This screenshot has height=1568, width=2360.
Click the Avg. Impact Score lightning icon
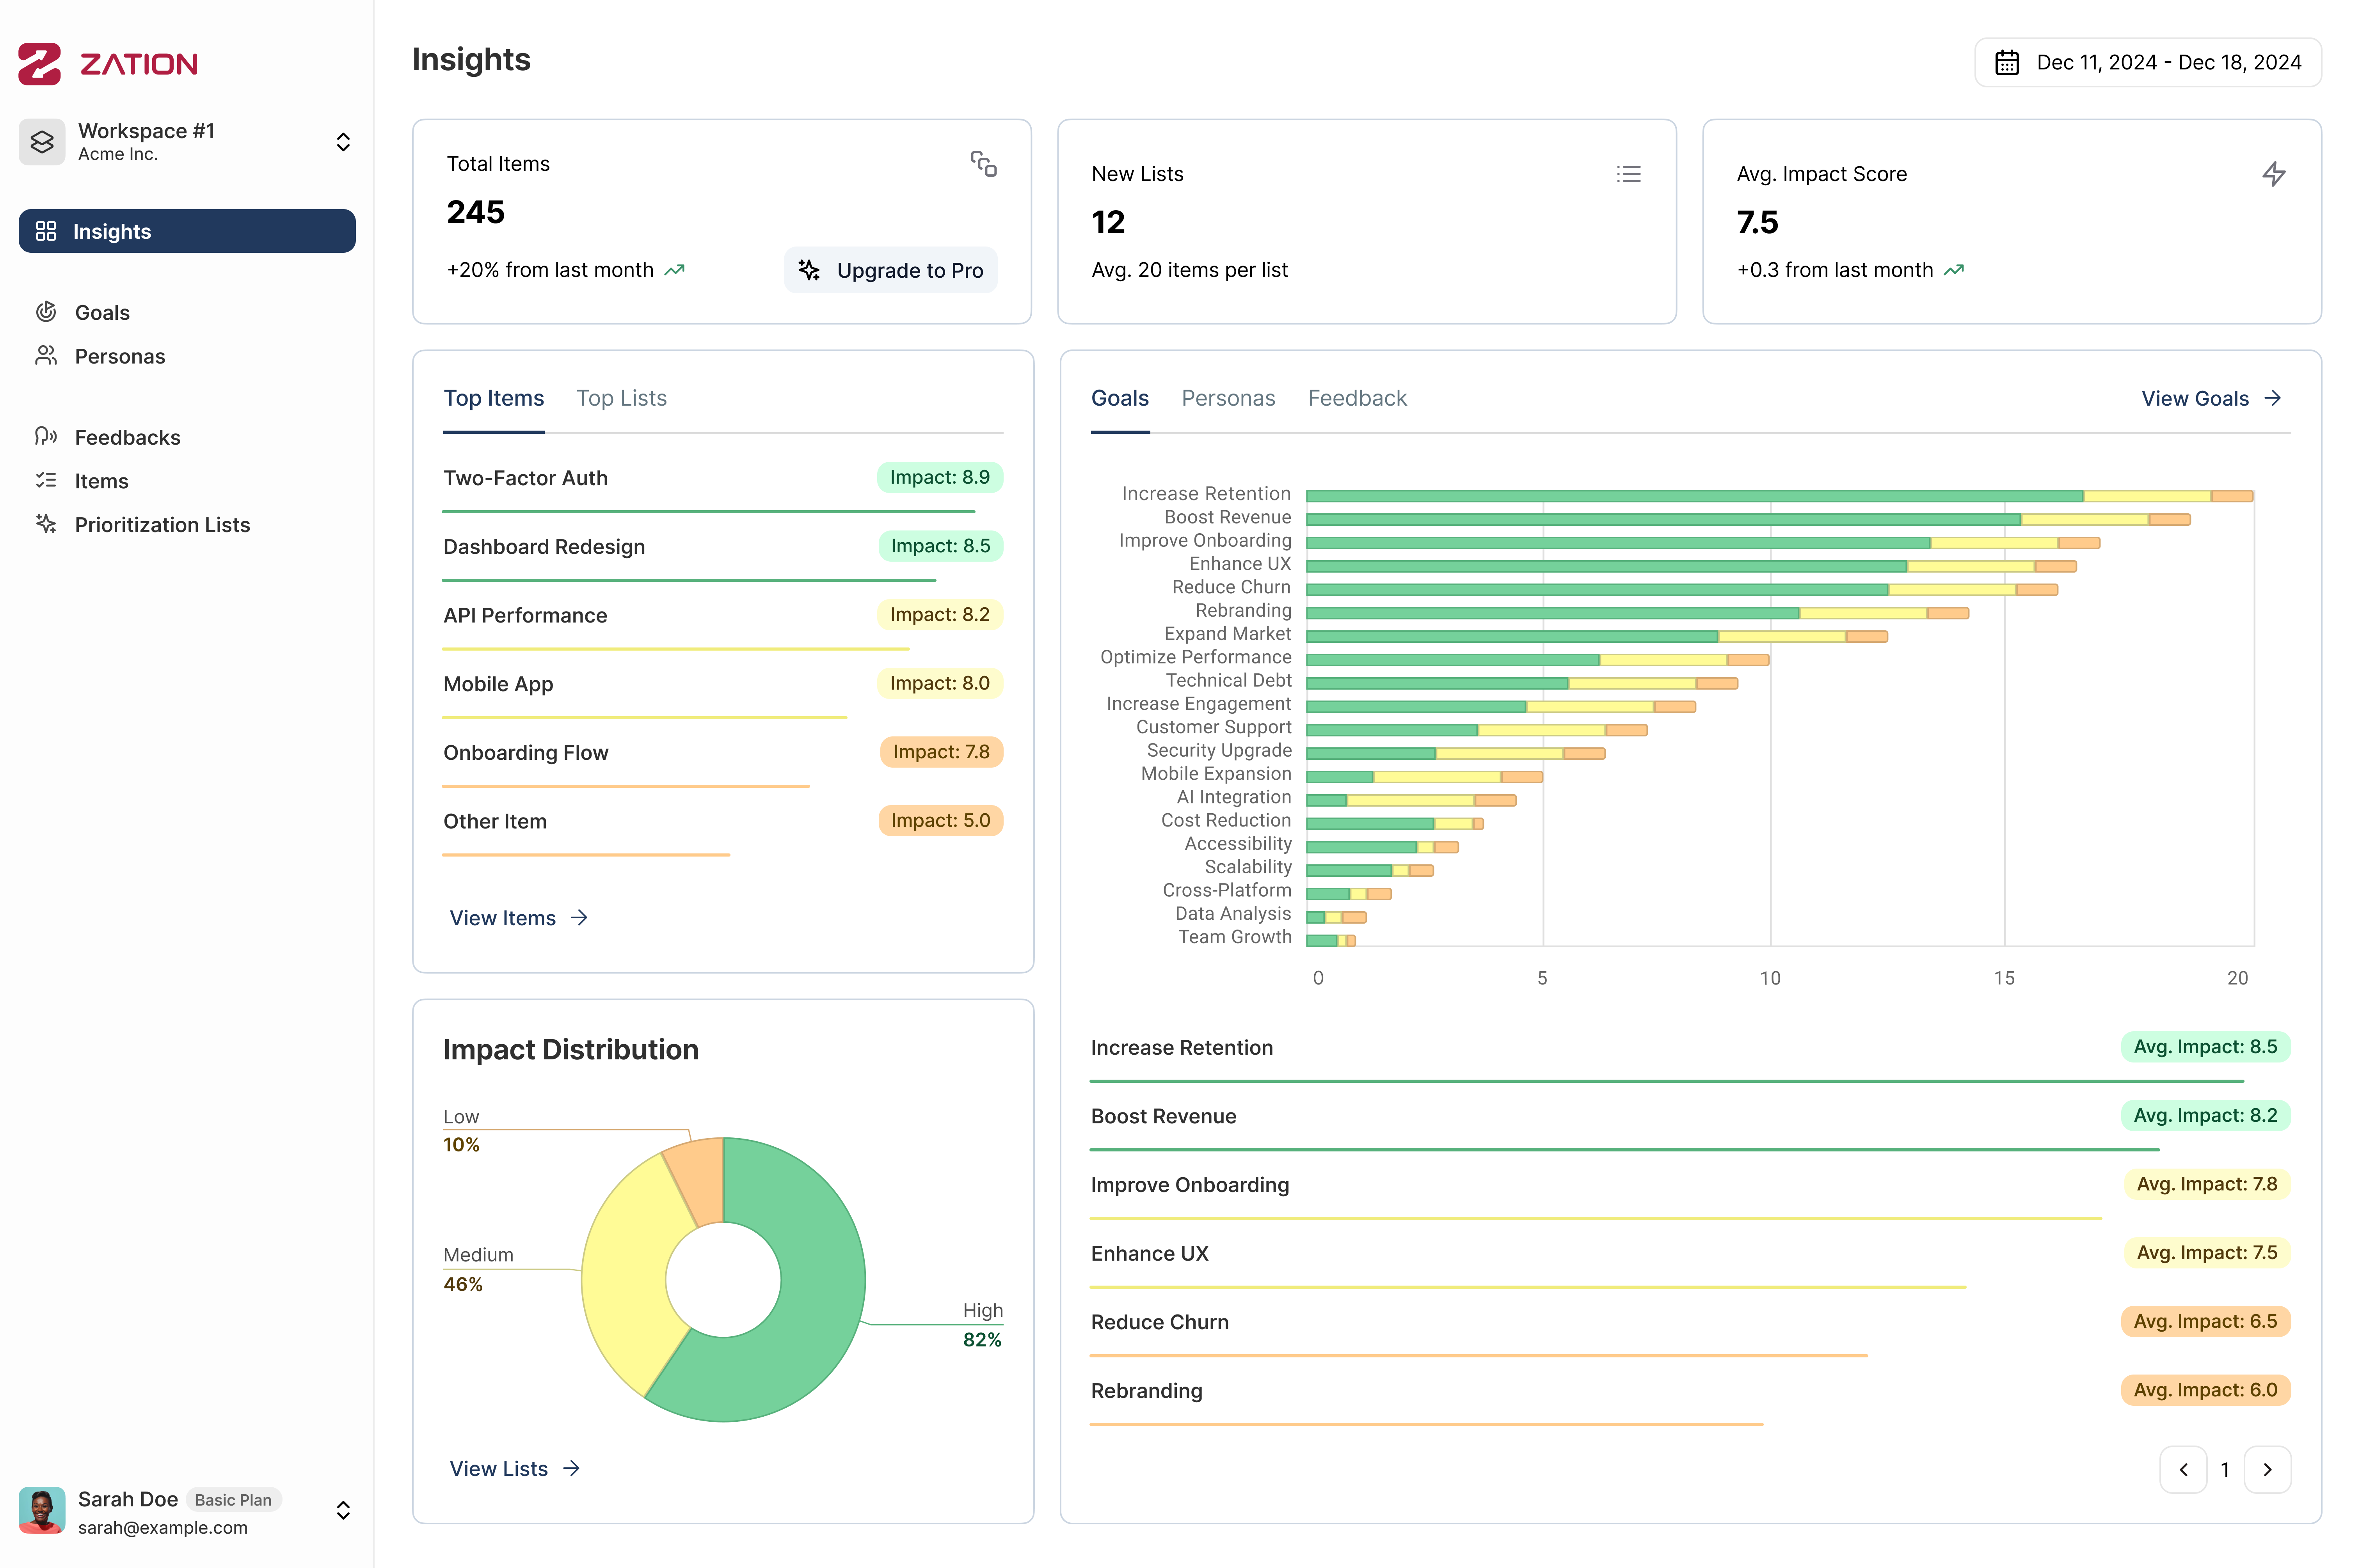pos(2274,174)
